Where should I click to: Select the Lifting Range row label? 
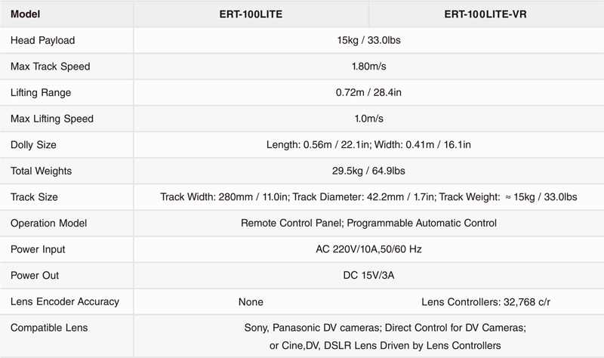[x=41, y=93]
